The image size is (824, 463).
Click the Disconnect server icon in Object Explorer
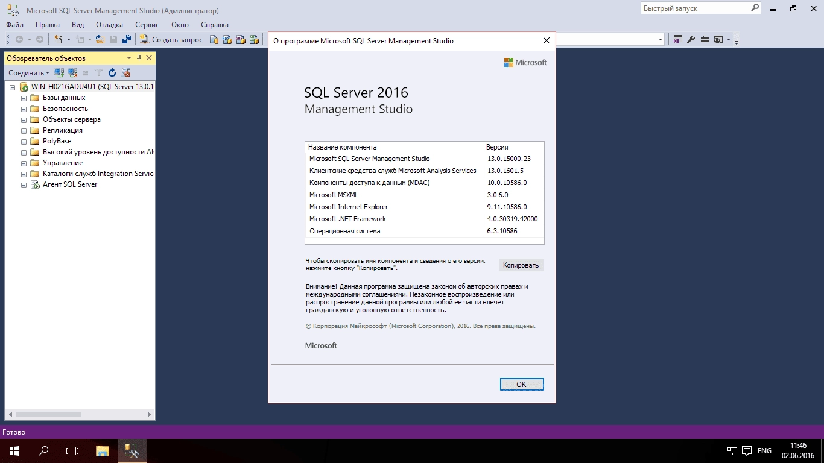72,72
